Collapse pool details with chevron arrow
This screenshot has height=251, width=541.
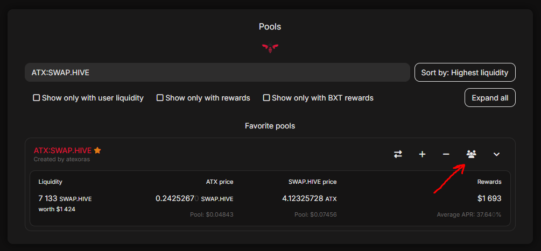tap(496, 154)
